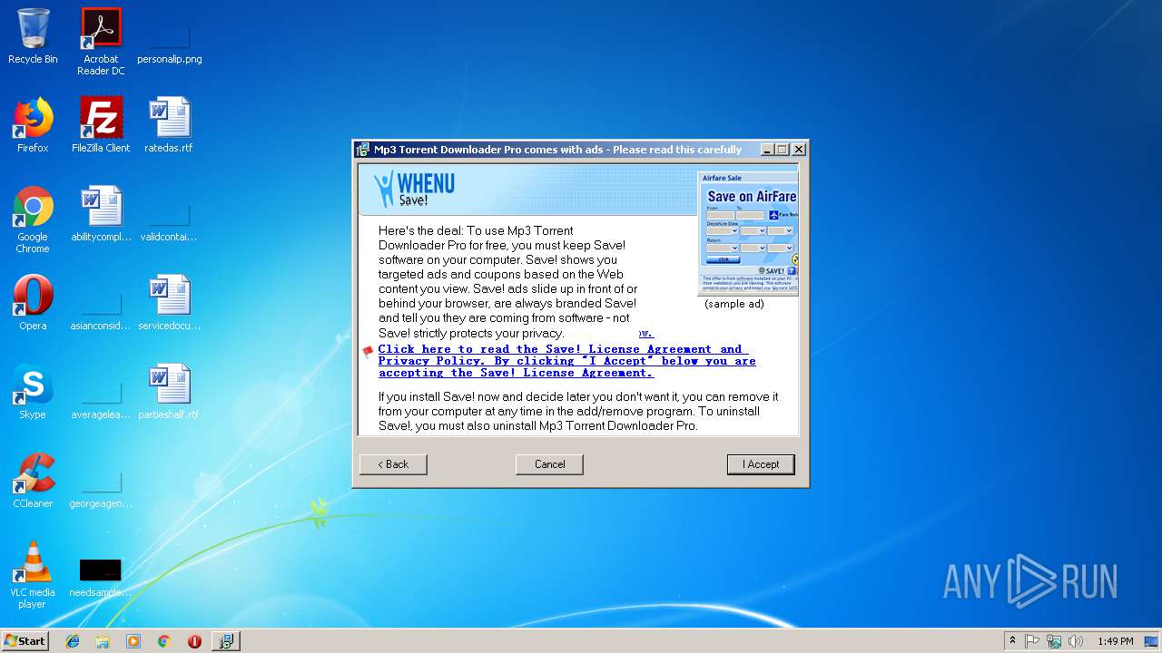1162x653 pixels.
Task: Click the installer title bar icon
Action: pos(363,150)
